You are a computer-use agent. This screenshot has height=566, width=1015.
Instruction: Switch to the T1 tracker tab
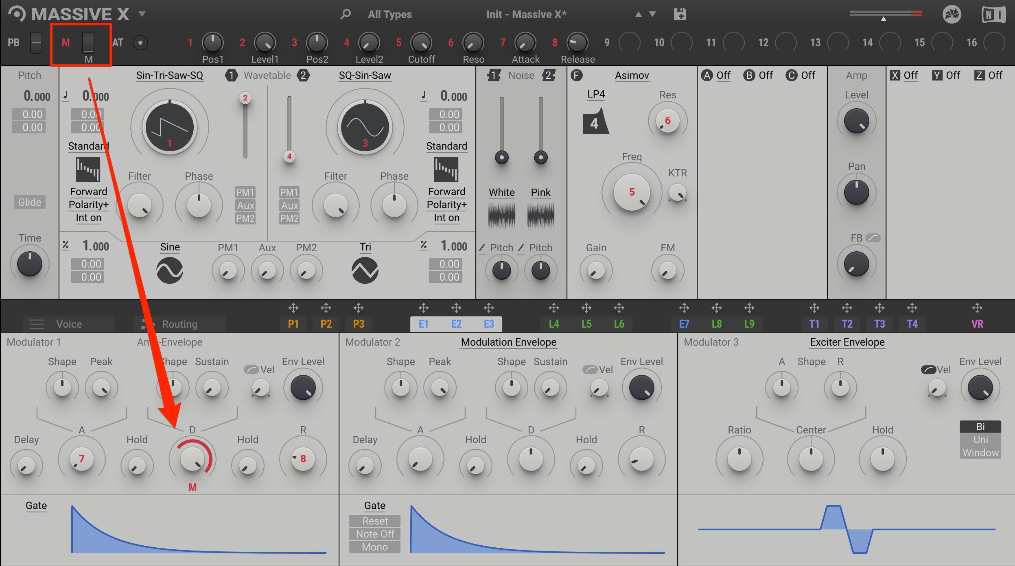coord(814,324)
